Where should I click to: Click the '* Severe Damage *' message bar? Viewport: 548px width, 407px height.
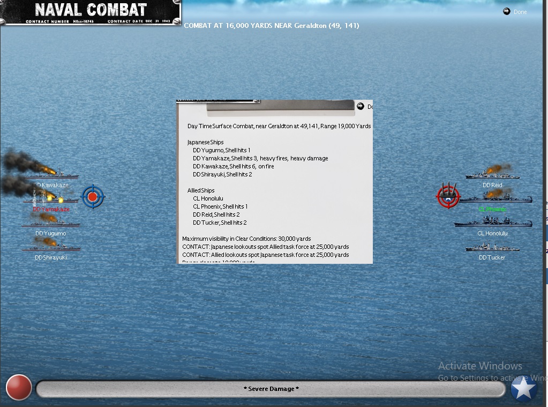point(271,389)
